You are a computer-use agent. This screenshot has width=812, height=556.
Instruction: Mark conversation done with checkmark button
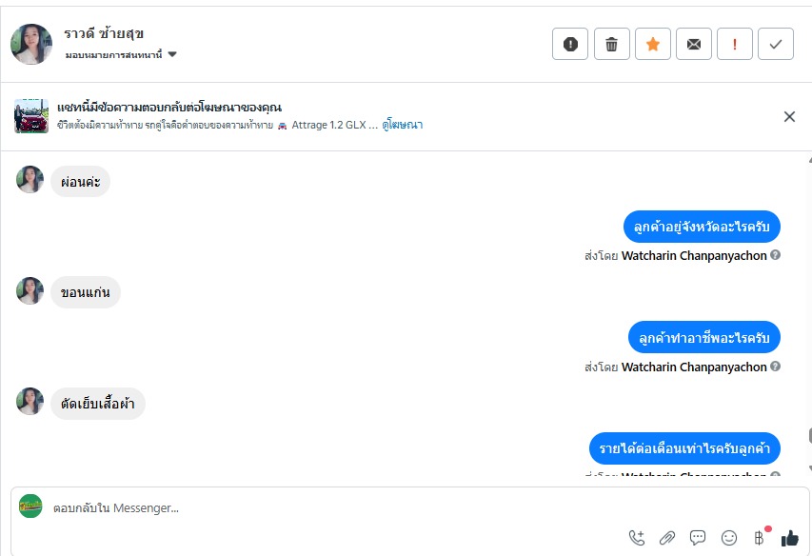click(776, 44)
